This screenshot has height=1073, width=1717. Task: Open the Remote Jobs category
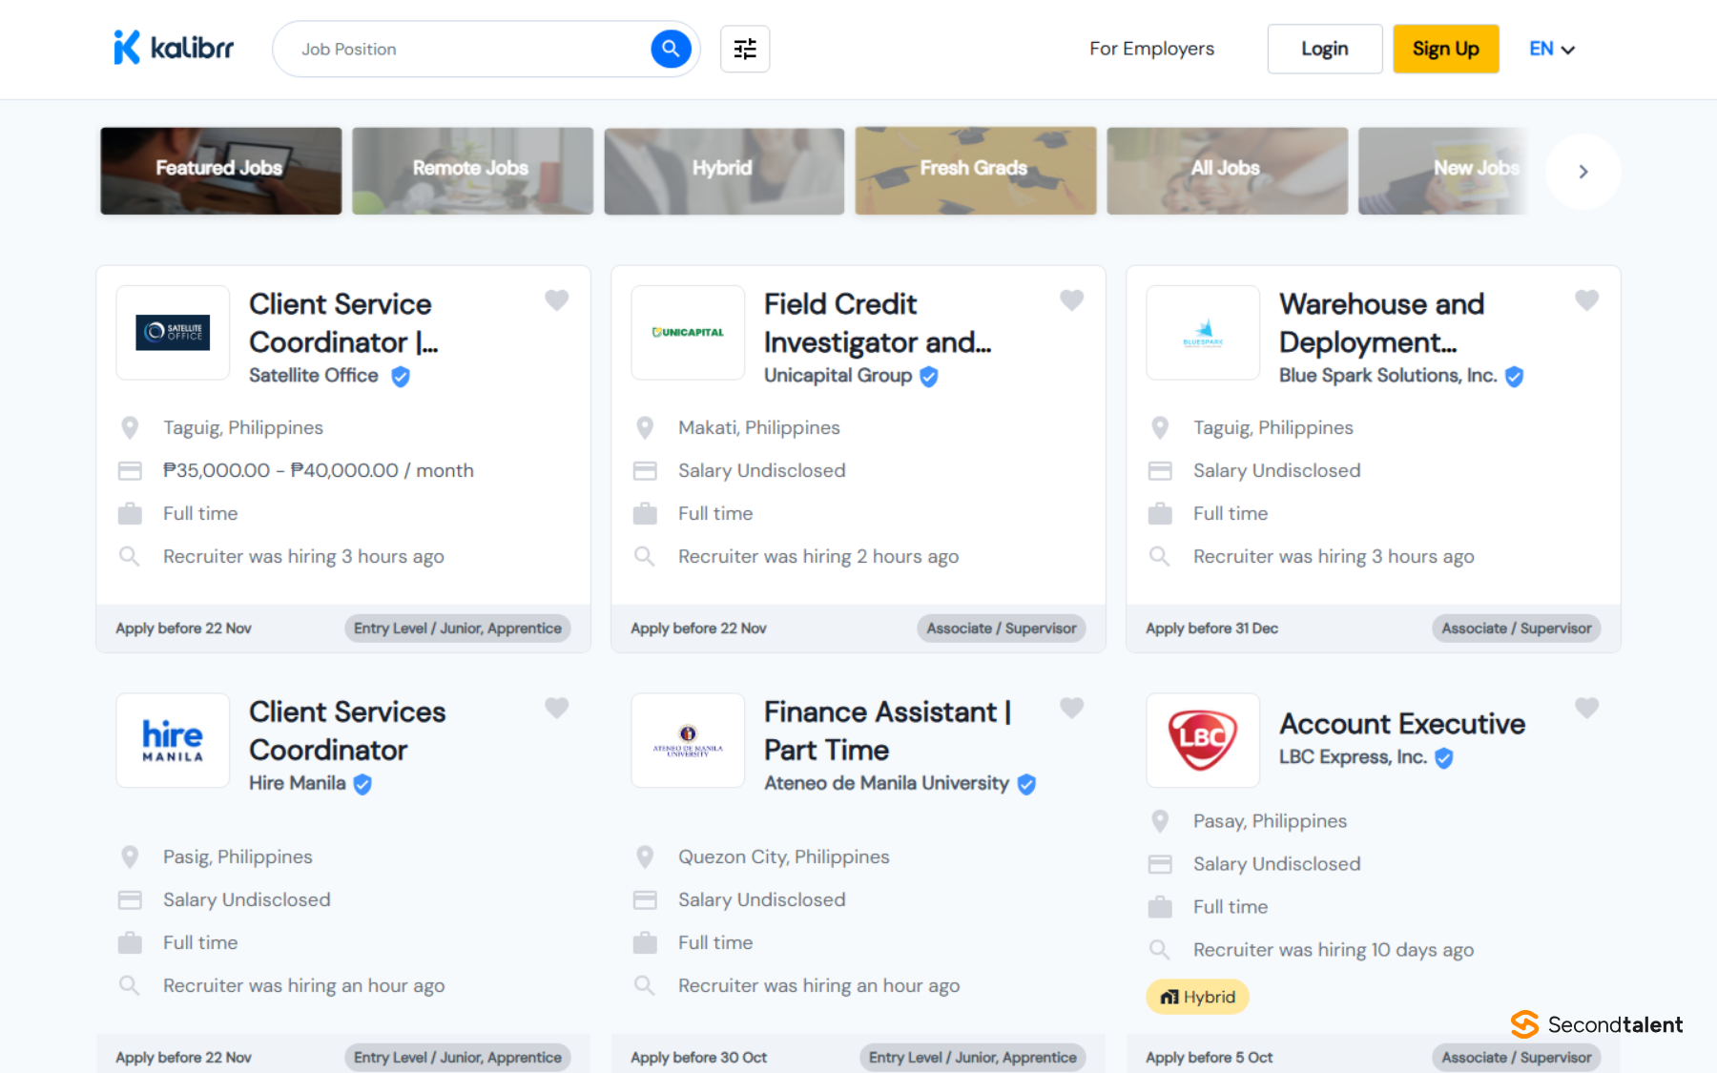pyautogui.click(x=472, y=171)
